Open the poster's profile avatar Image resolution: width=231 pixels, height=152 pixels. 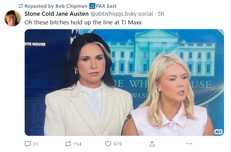tap(12, 18)
